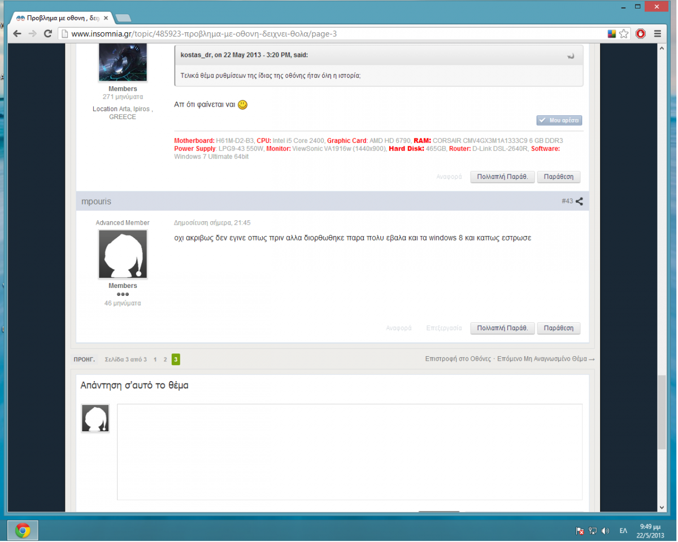Click the small avatar beside reply box

pyautogui.click(x=95, y=418)
